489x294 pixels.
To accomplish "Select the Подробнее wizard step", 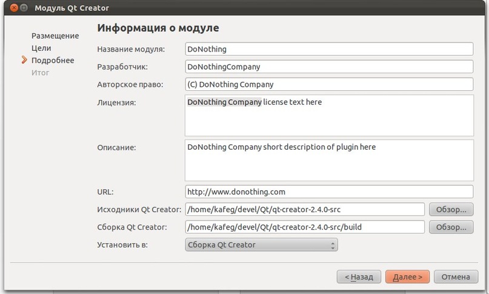I will (x=53, y=60).
